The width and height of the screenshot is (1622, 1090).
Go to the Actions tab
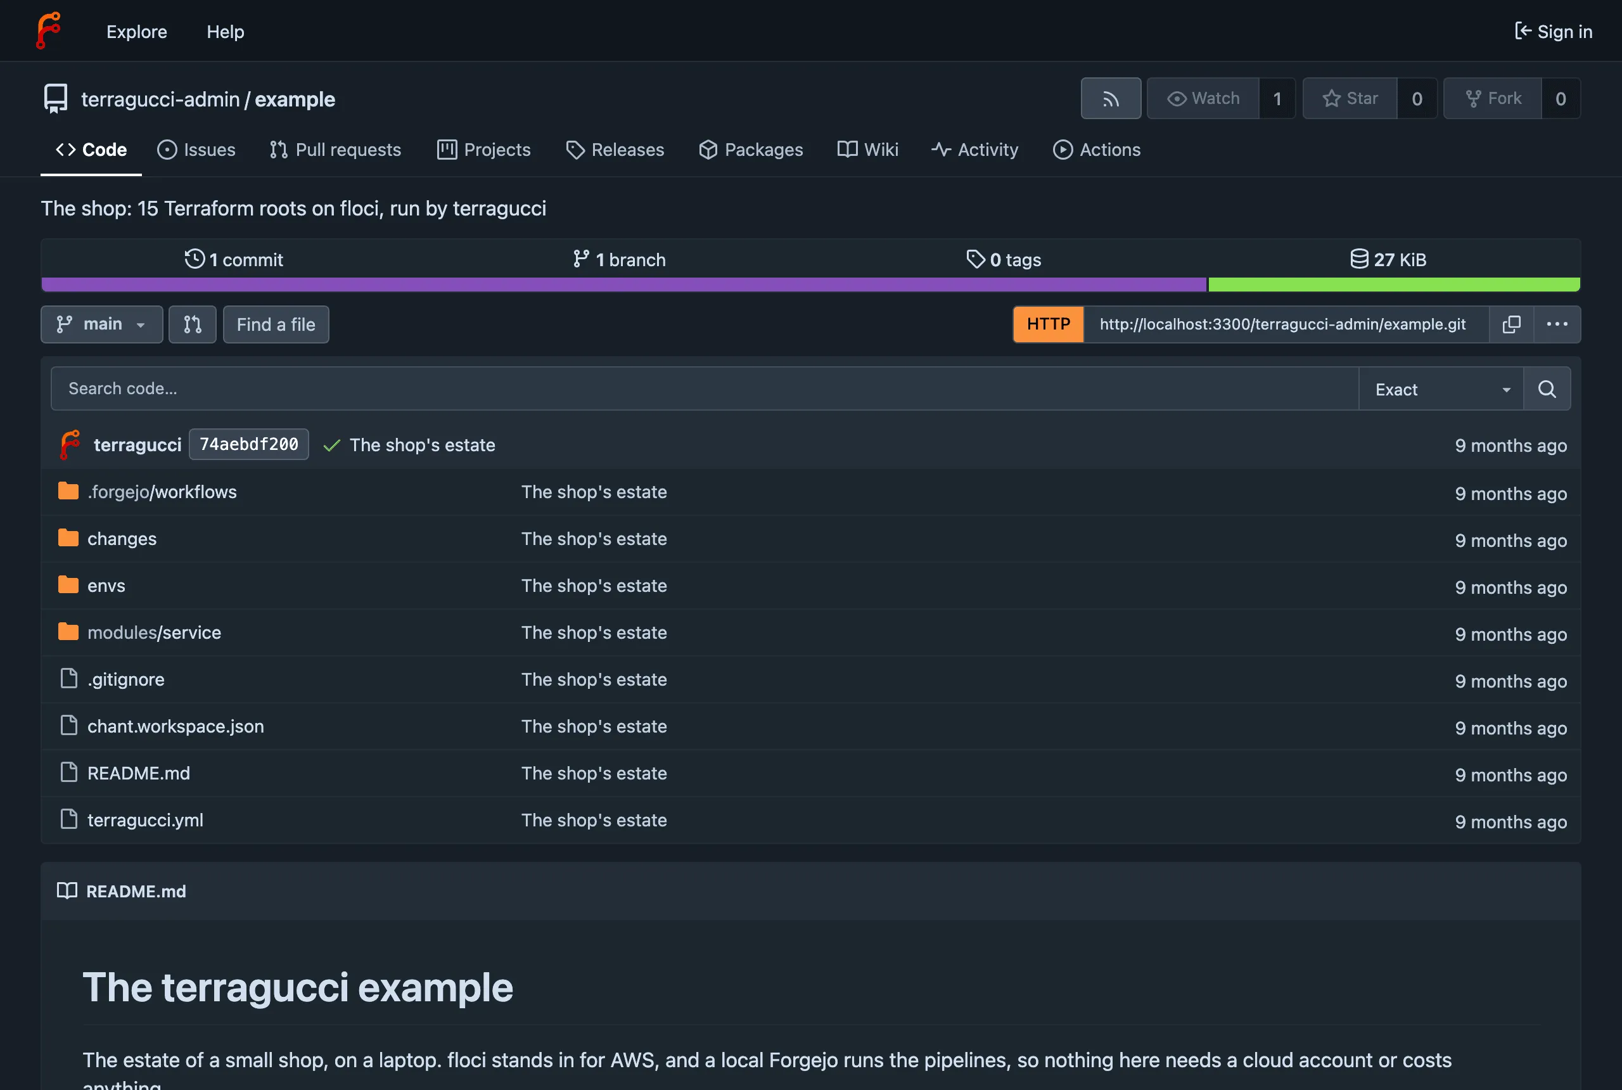coord(1097,150)
